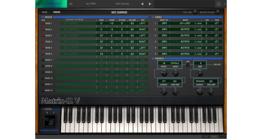Screen dimensions: 262x139
Task: Click the Zone 3 V. steal option
Action: [198, 35]
